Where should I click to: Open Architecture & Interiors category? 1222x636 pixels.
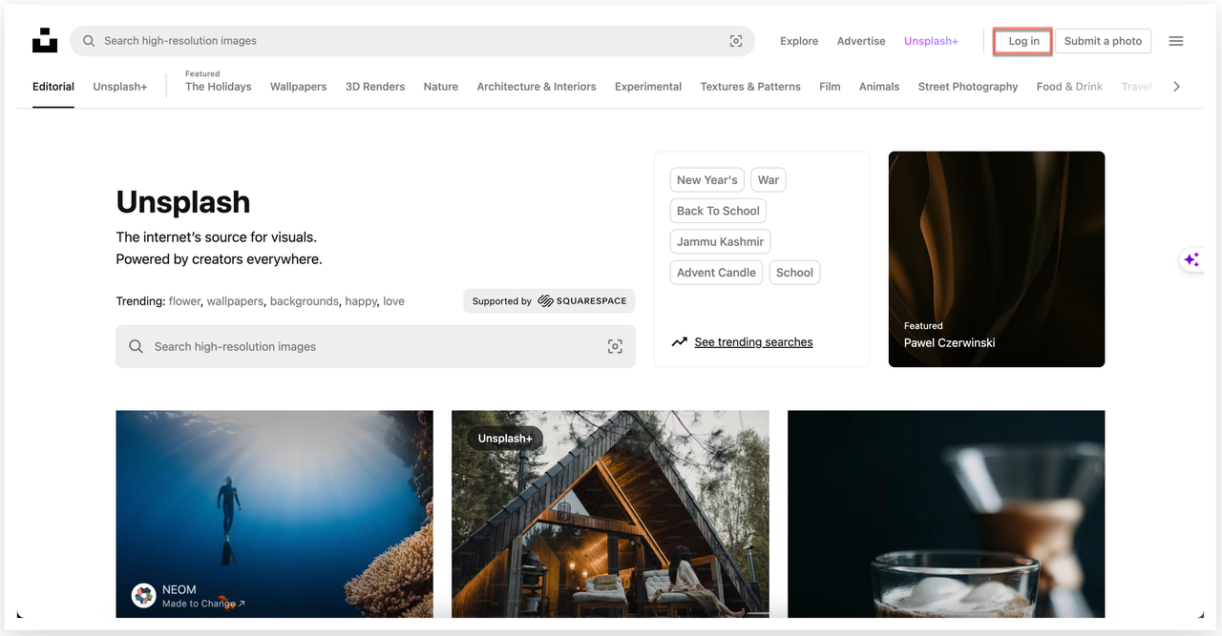coord(537,87)
